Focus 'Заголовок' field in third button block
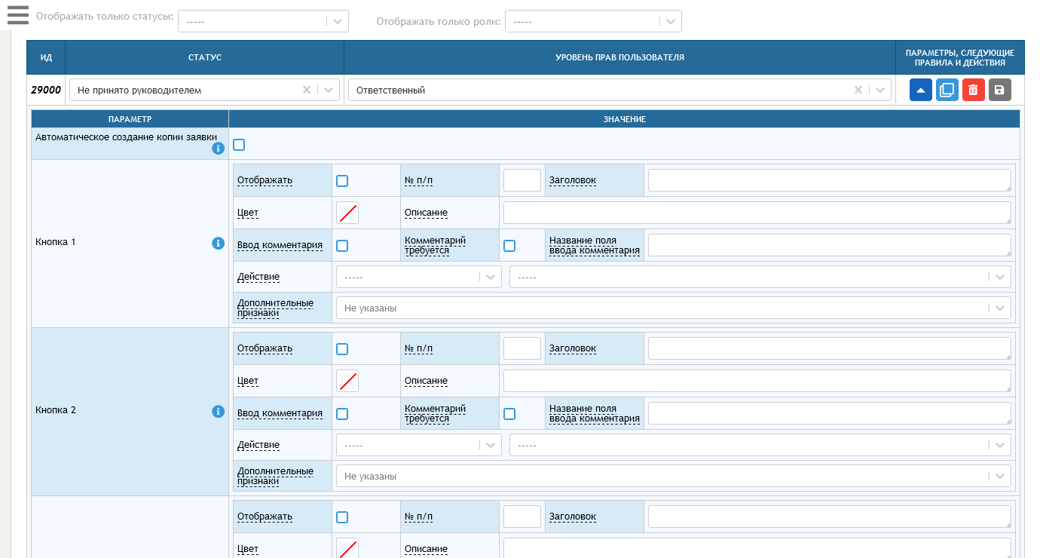 (830, 517)
